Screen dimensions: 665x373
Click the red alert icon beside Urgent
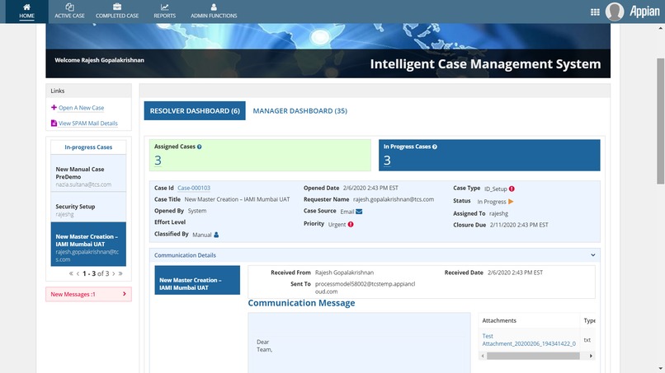pos(351,225)
